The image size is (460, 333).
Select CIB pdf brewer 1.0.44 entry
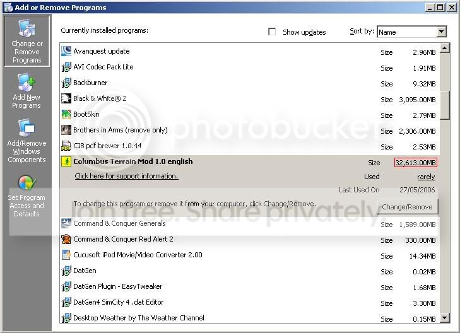pos(250,146)
